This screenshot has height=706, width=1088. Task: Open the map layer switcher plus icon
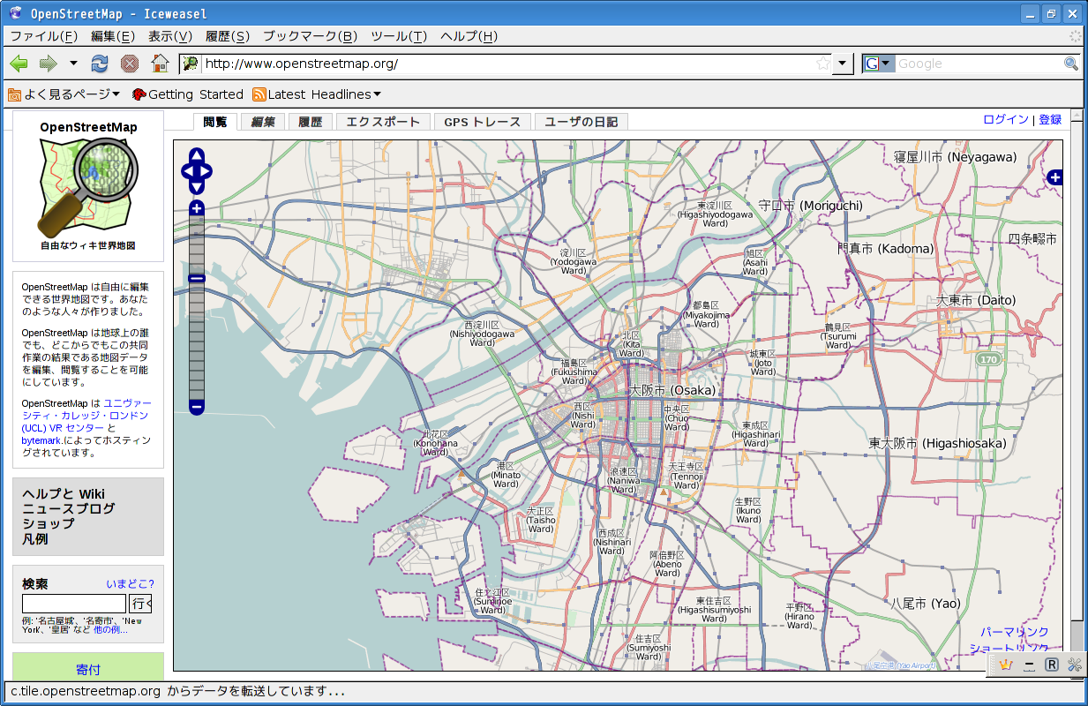click(x=1054, y=178)
